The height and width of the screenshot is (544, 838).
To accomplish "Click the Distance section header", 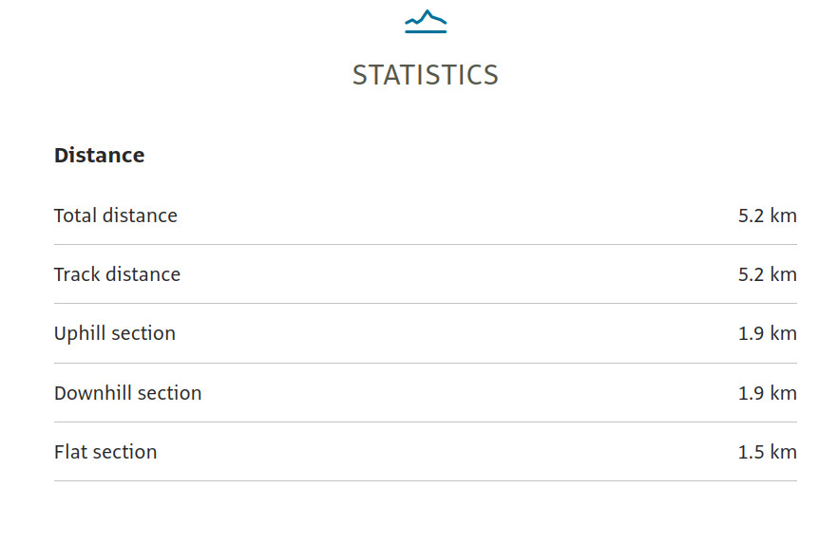I will point(100,156).
